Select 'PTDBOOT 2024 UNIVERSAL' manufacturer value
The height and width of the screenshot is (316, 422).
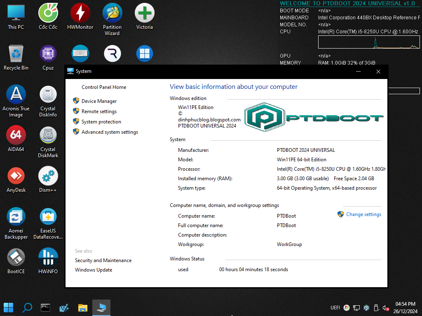click(306, 150)
